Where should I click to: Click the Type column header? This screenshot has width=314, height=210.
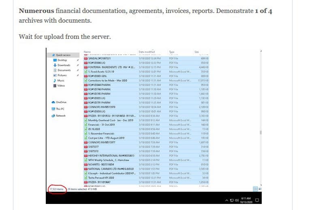[171, 52]
